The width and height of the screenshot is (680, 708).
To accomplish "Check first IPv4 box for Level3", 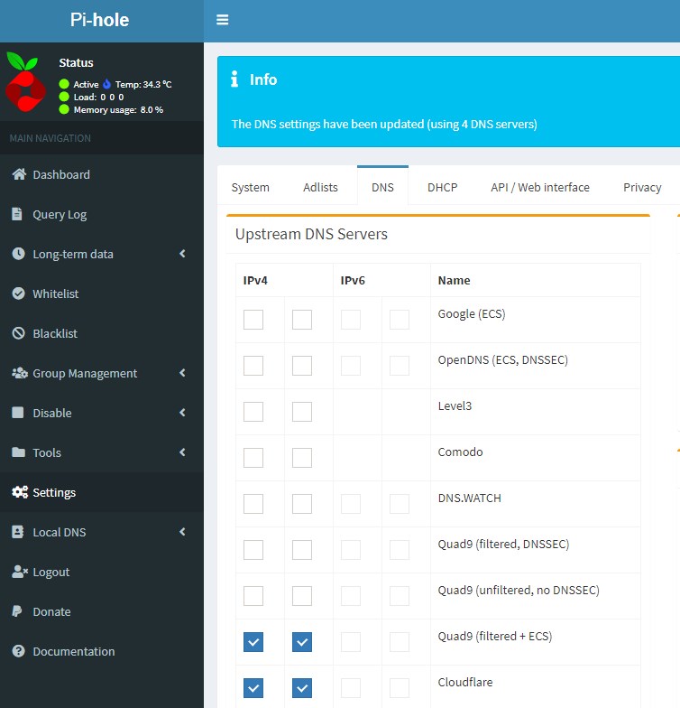I will pos(253,412).
